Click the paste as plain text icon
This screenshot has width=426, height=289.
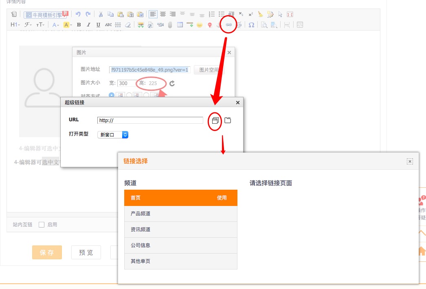click(x=130, y=14)
